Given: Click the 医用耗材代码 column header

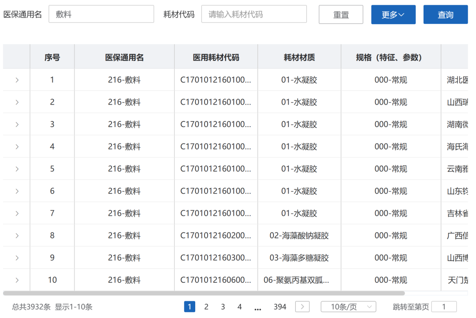Looking at the screenshot, I should tap(216, 57).
